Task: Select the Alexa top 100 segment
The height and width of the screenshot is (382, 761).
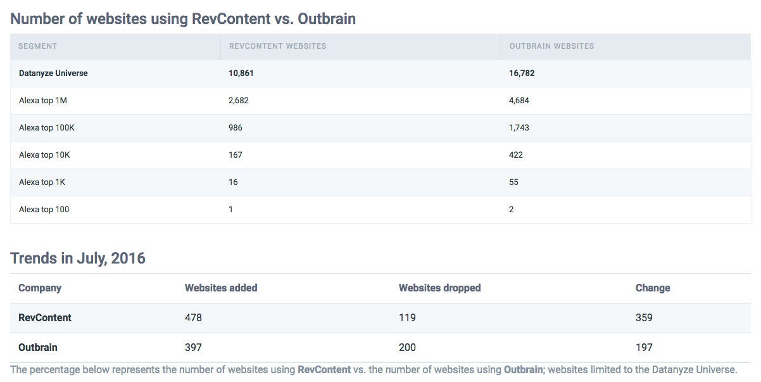Action: 44,210
